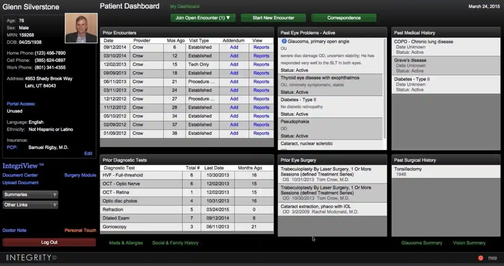Image resolution: width=504 pixels, height=266 pixels.
Task: Open Personal Touch link
Action: pos(80,230)
